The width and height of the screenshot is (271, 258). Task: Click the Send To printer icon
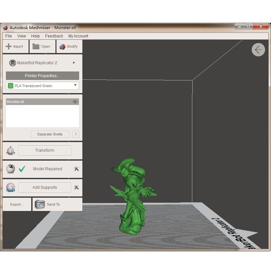pyautogui.click(x=40, y=204)
